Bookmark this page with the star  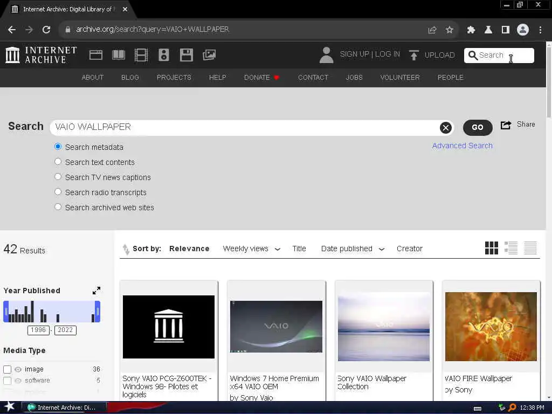coord(449,30)
